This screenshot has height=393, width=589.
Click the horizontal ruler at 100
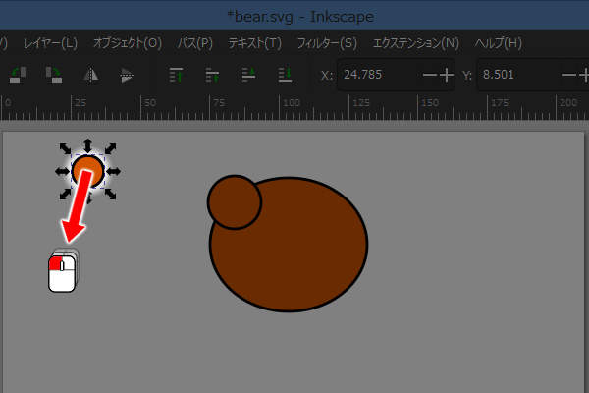pos(280,107)
